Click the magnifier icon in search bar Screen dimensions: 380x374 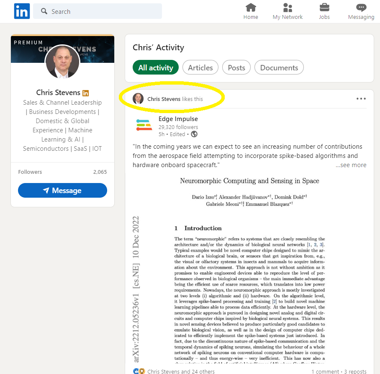(x=44, y=11)
